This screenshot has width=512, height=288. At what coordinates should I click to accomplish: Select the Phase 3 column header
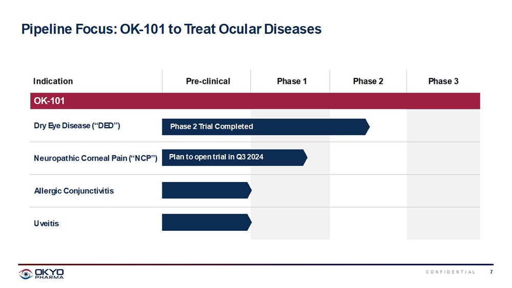443,81
